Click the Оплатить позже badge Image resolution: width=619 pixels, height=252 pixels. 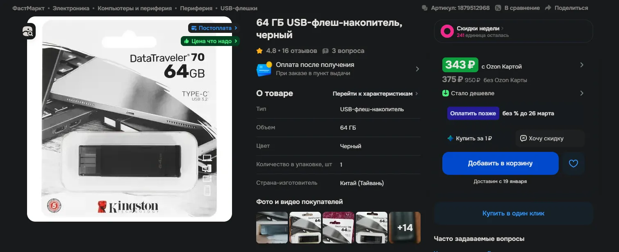tap(473, 113)
